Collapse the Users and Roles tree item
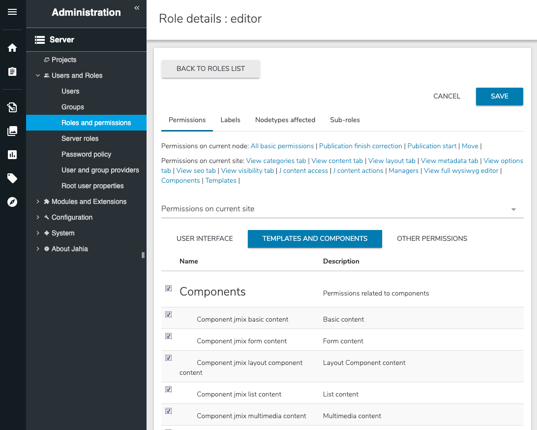Screen dimensions: 537x430 [38, 75]
